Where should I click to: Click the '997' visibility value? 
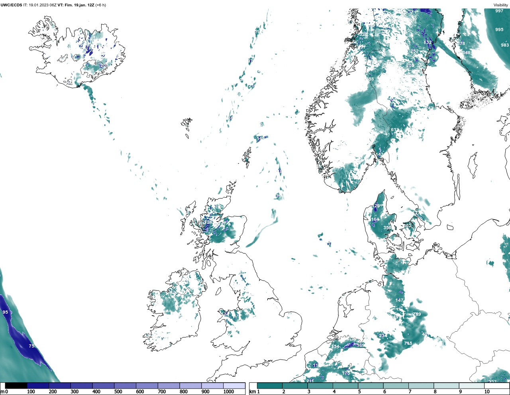pos(499,11)
